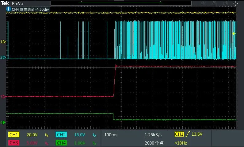Click the save/export icon

coord(225,3)
